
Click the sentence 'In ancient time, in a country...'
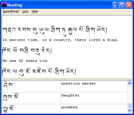pos(61,40)
